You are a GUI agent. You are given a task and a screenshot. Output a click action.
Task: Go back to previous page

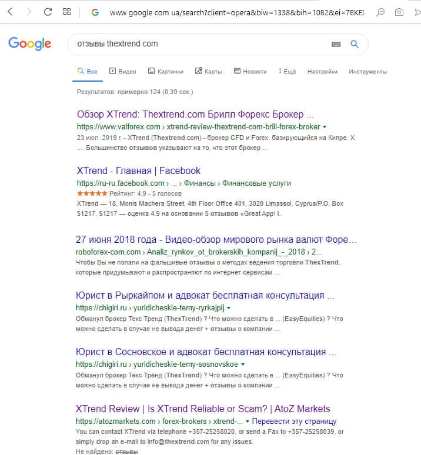click(x=10, y=12)
